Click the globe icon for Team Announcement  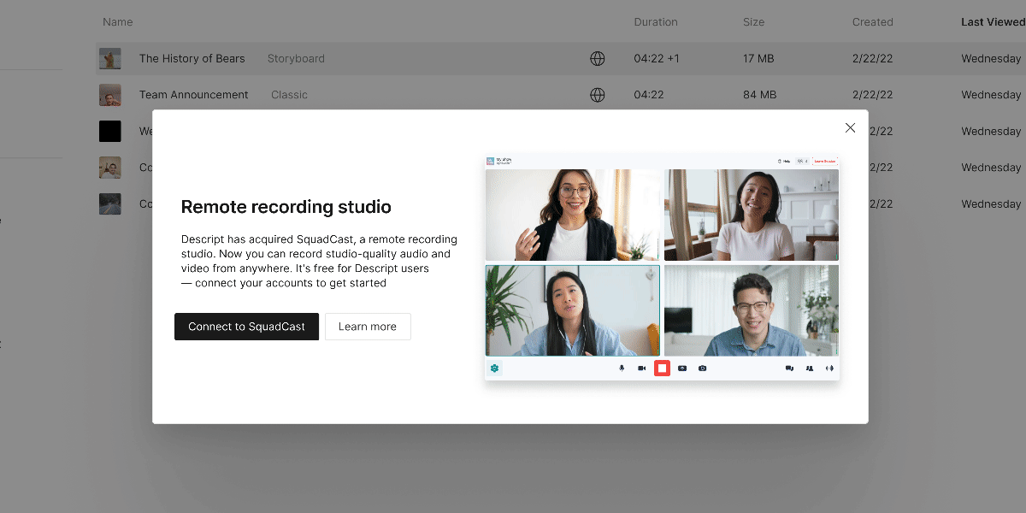pos(598,95)
